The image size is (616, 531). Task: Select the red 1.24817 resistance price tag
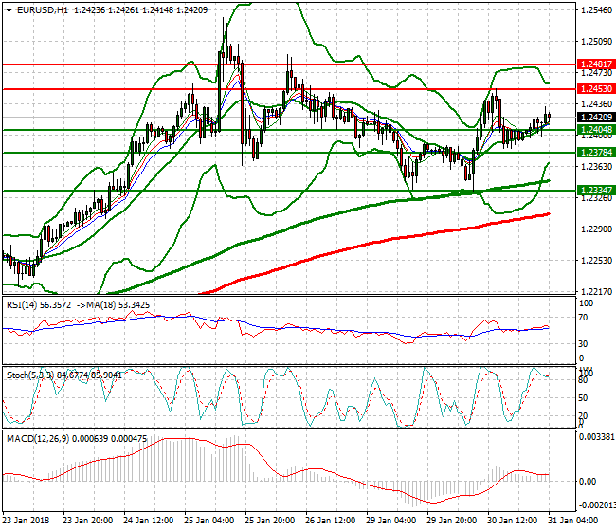click(596, 64)
